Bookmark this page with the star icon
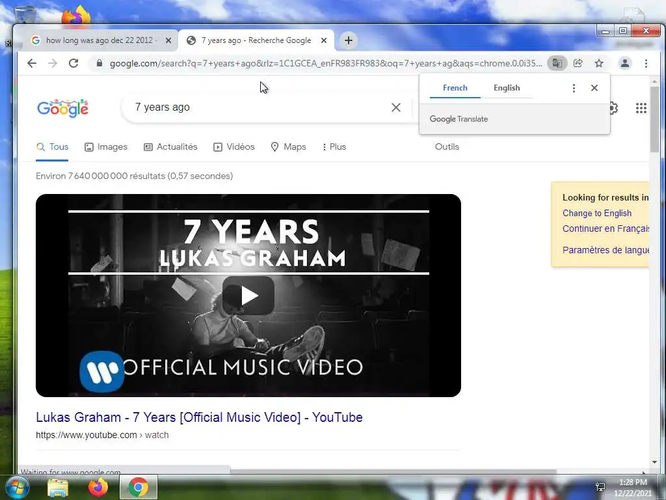 [x=599, y=63]
